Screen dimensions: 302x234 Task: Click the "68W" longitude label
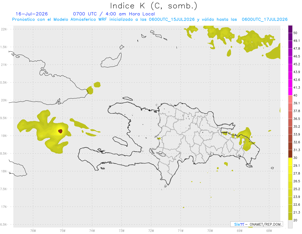[x=269, y=230]
